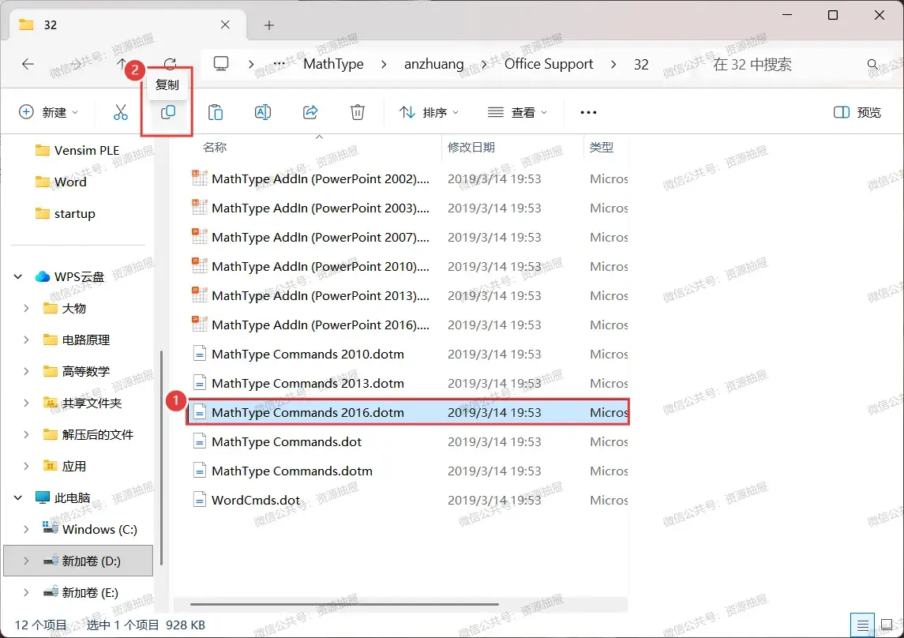Select MathType Commands.dotm file
This screenshot has width=904, height=638.
408,471
